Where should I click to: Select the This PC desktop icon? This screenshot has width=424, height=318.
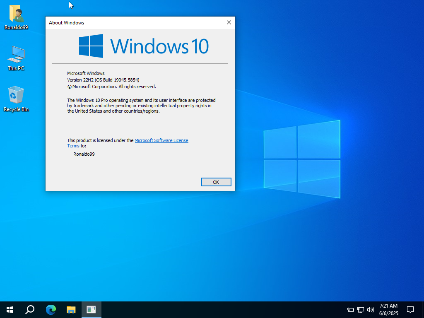(x=16, y=58)
